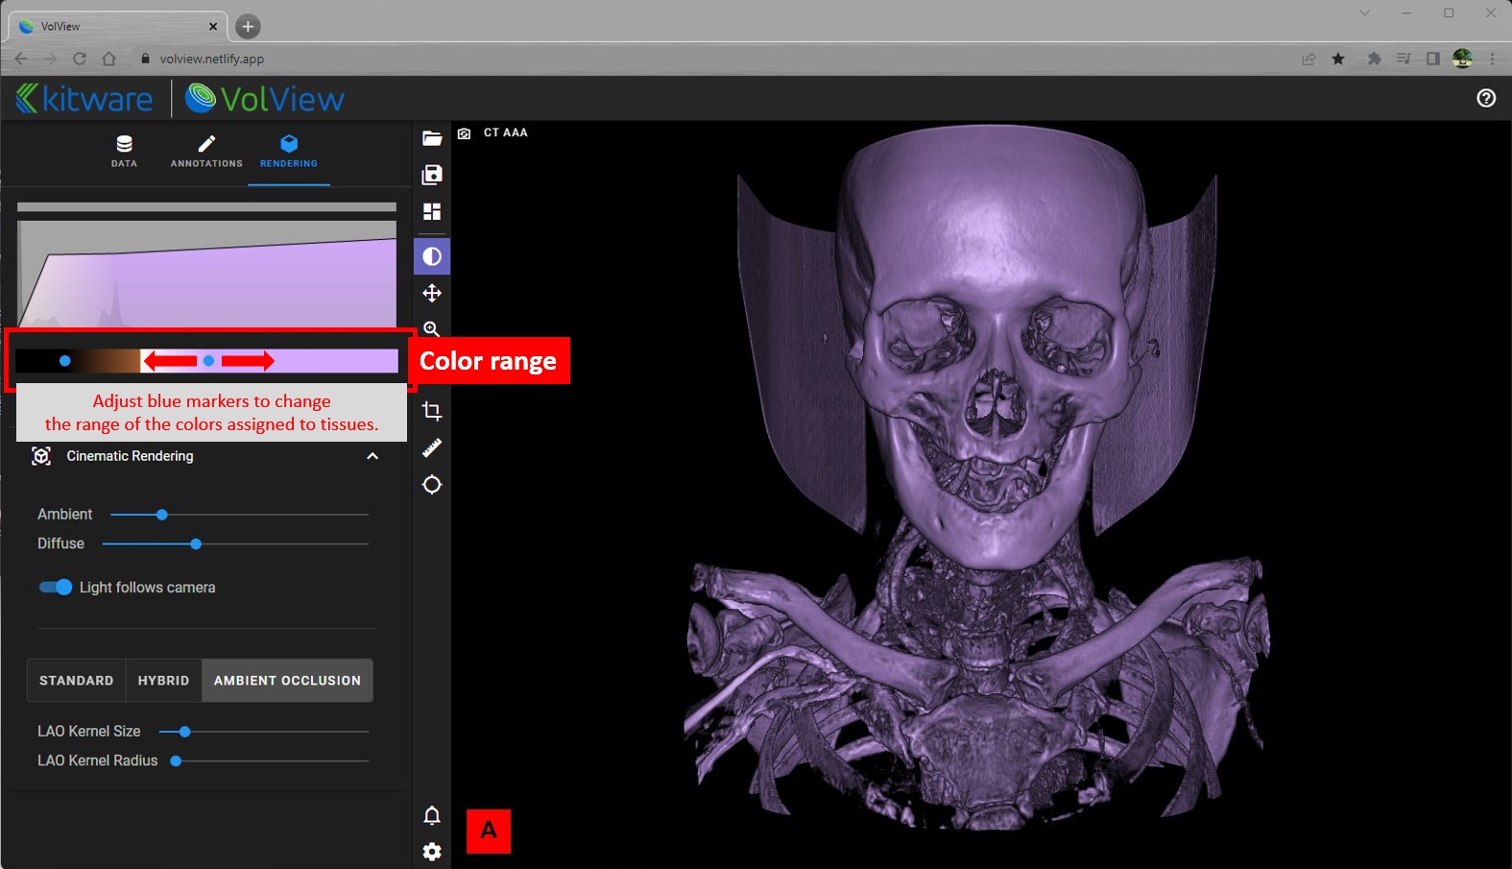Toggle the Light follows camera switch
This screenshot has height=869, width=1512.
[x=56, y=587]
